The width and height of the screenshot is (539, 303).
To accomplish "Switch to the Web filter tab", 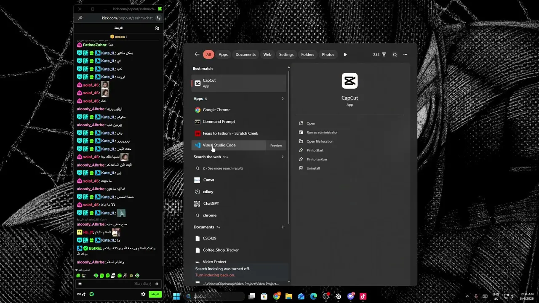I will point(267,54).
